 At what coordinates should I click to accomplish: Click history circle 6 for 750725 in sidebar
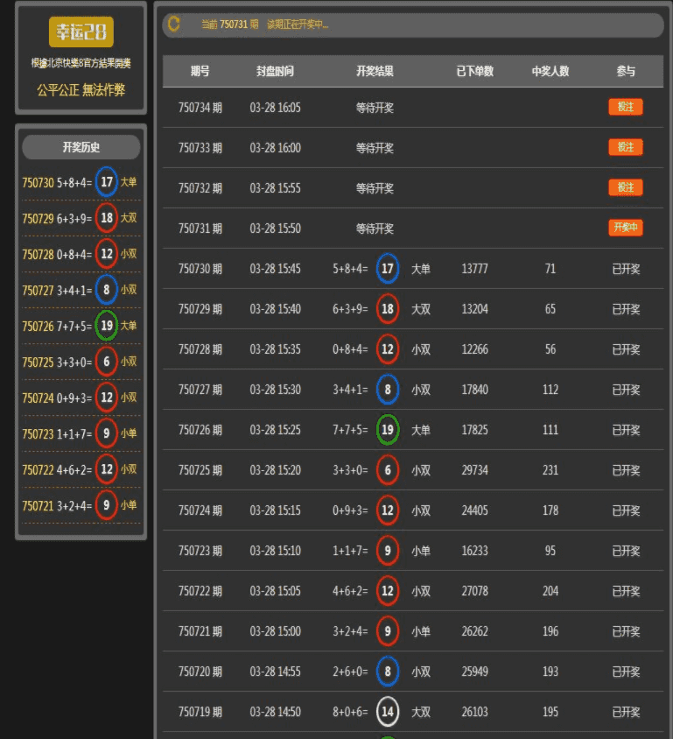[x=107, y=362]
